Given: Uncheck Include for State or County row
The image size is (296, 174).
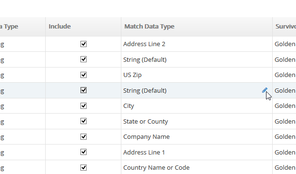Looking at the screenshot, I should pos(83,121).
